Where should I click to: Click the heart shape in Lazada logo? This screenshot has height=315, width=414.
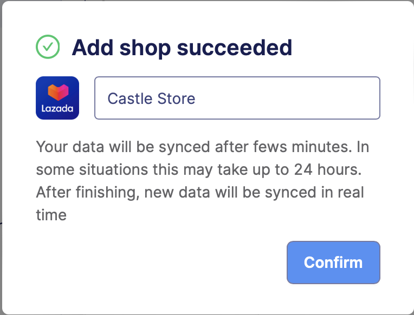57,93
